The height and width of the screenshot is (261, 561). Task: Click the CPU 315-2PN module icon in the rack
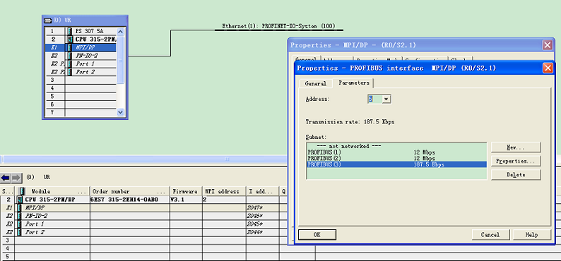pyautogui.click(x=69, y=40)
